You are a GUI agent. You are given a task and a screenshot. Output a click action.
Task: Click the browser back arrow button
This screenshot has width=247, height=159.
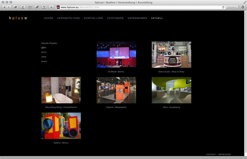[x=4, y=7]
